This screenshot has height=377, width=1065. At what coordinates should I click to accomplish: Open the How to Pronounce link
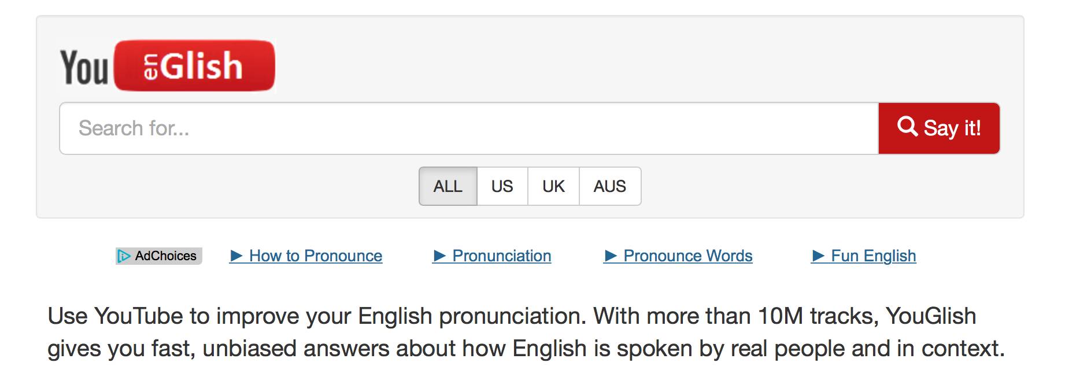316,256
